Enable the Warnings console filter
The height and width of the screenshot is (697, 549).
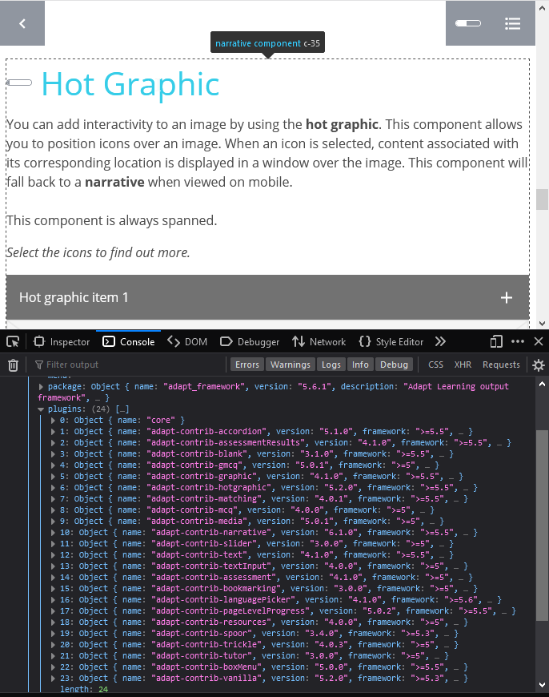[x=291, y=364]
